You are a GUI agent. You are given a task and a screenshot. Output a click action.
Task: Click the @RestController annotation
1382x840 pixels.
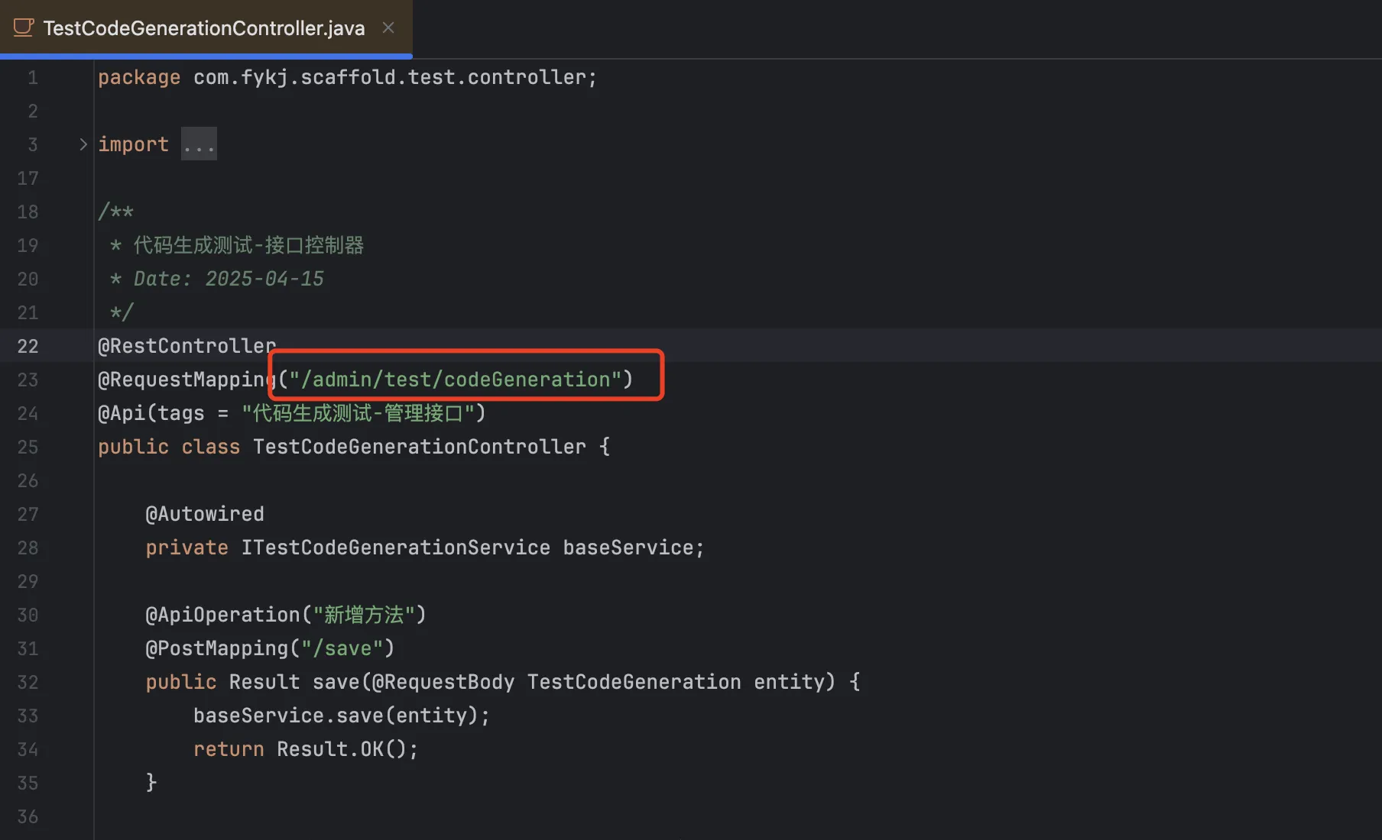point(187,346)
